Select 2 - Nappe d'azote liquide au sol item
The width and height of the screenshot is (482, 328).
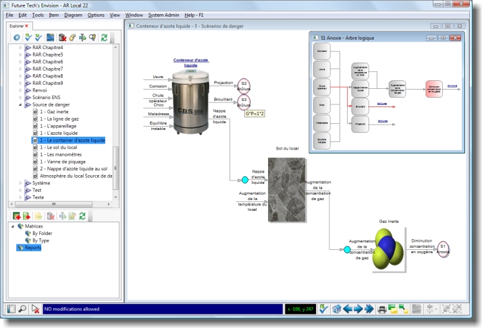tap(74, 169)
